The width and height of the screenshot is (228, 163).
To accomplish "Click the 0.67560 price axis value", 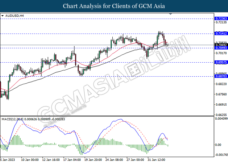I will click(221, 94).
